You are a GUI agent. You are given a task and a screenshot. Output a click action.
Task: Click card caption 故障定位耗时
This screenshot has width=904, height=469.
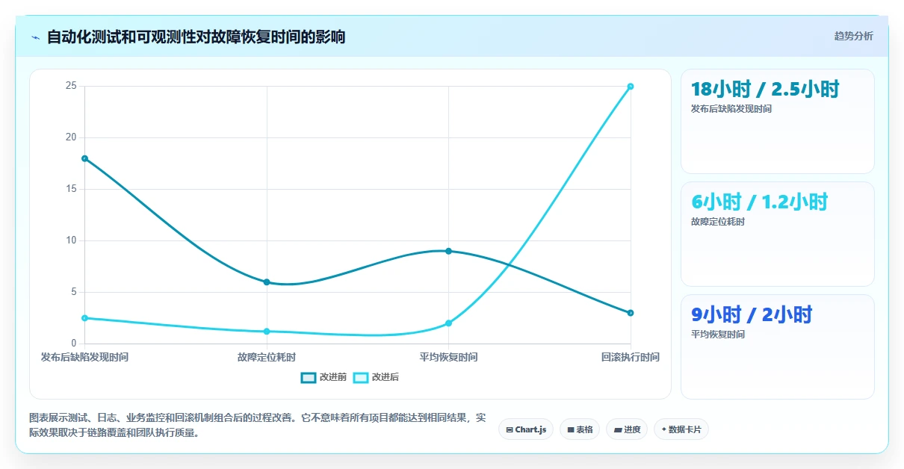click(x=718, y=222)
